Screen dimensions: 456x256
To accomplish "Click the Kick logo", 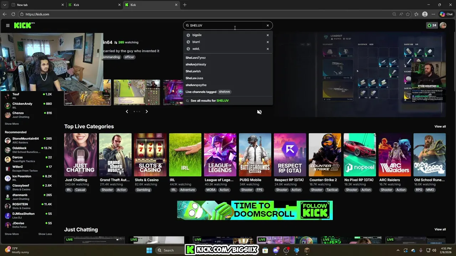I will (x=24, y=25).
